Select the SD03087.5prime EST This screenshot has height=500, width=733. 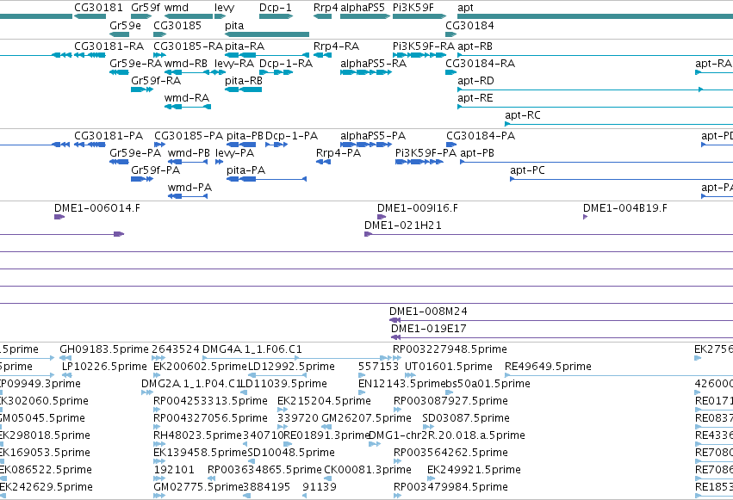427,427
